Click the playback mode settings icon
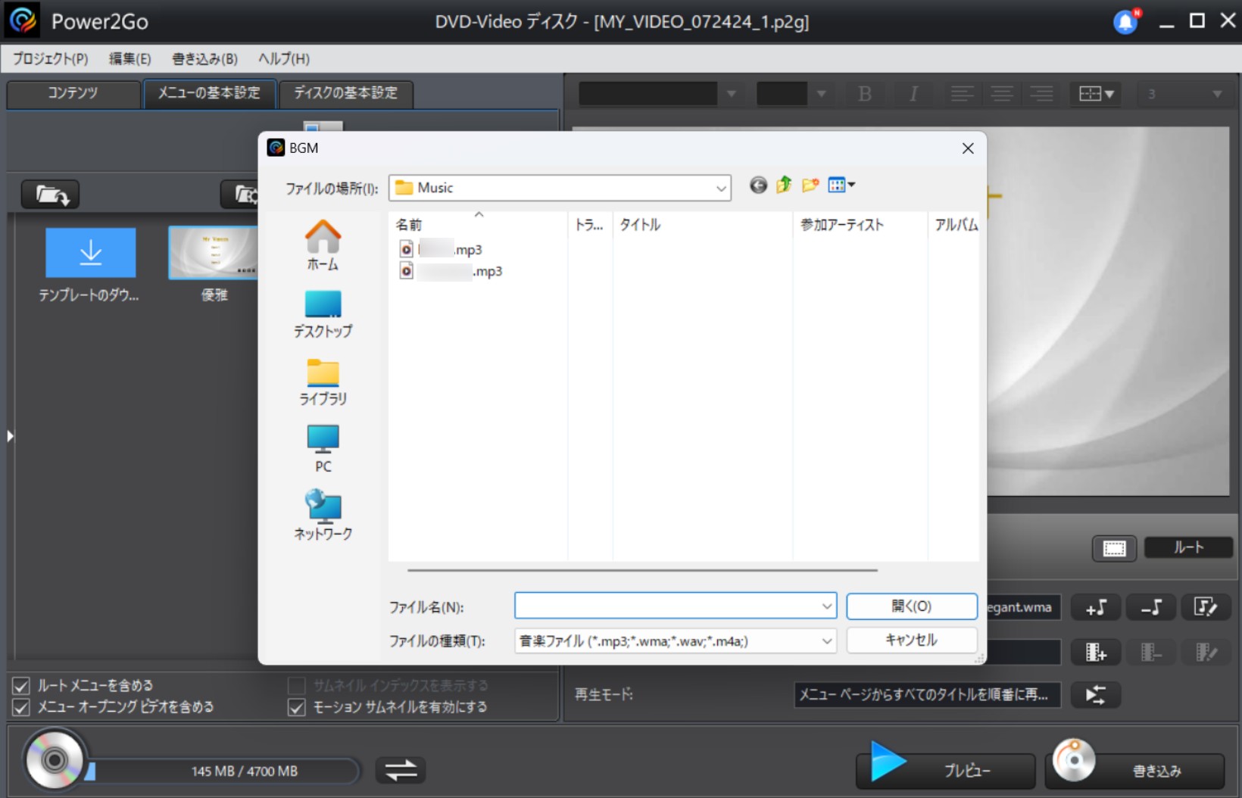Viewport: 1242px width, 798px height. [x=1096, y=695]
